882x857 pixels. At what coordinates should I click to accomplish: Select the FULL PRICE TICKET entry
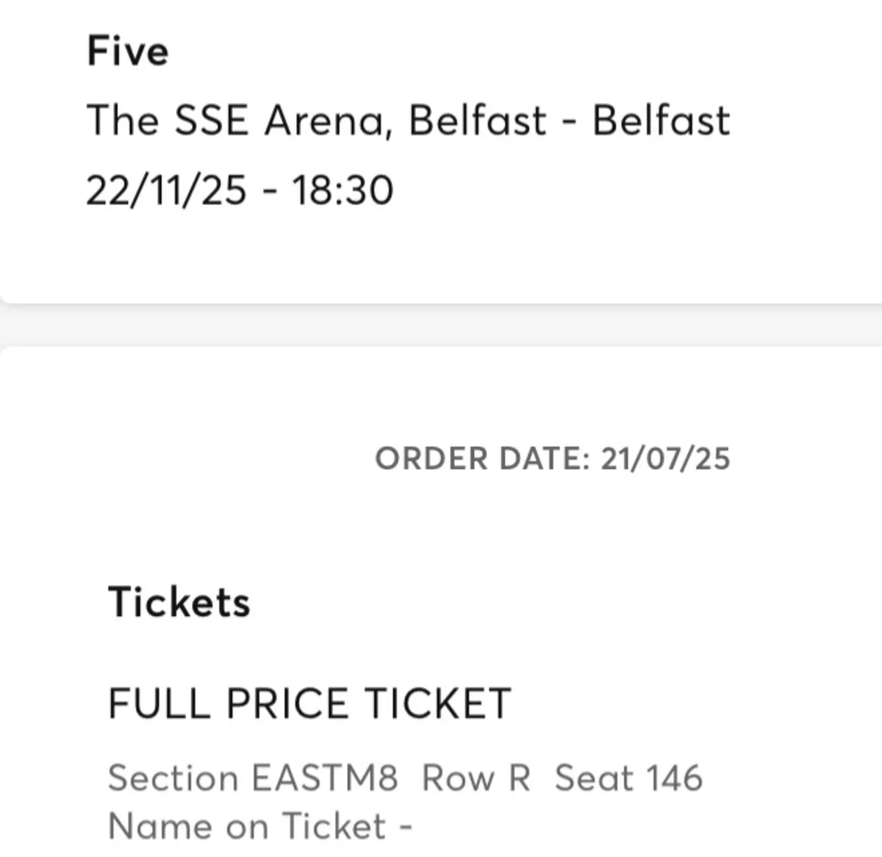[309, 703]
